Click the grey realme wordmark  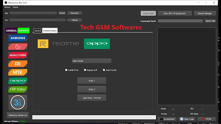point(66,43)
